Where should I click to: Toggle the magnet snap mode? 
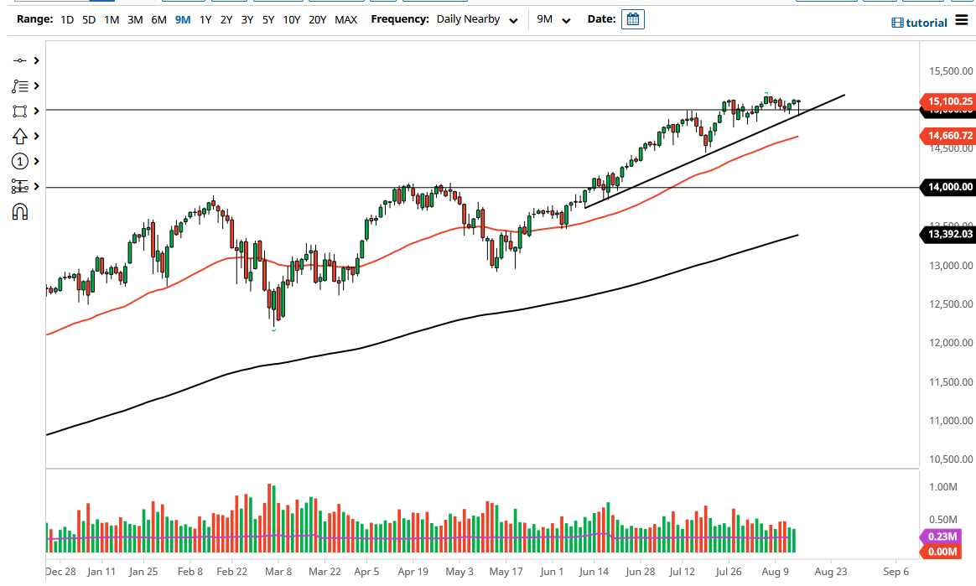(19, 212)
